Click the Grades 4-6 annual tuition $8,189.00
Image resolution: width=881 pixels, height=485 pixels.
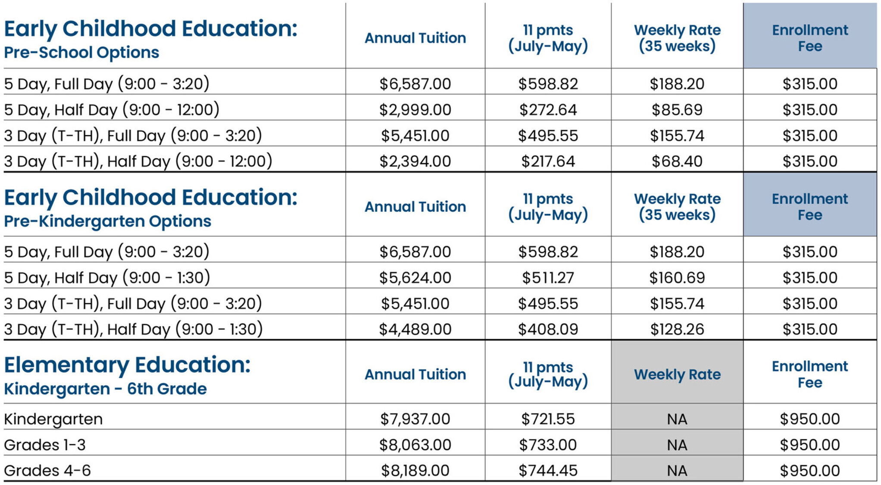(x=415, y=471)
